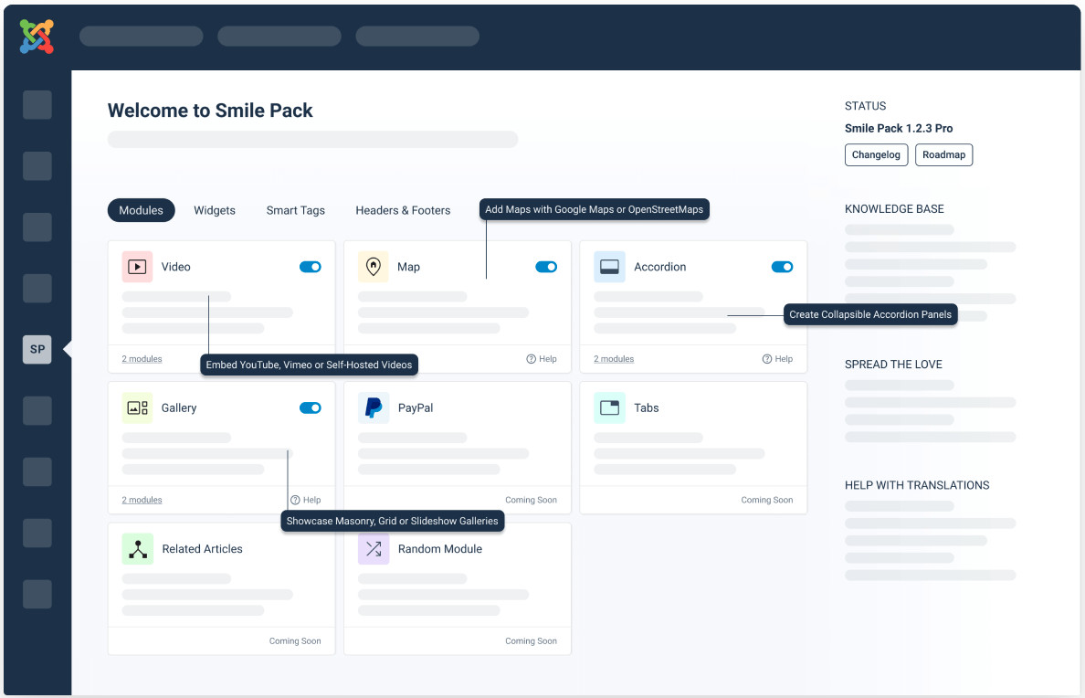
Task: Open the Video module icon
Action: pos(137,267)
